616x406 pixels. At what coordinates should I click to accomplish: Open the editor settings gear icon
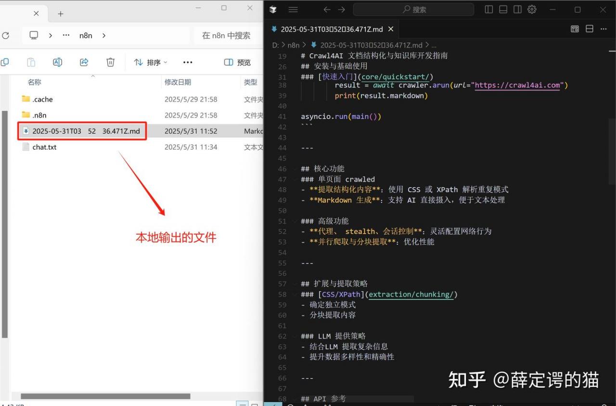point(532,9)
